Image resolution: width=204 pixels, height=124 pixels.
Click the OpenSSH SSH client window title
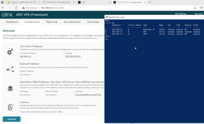116,17
